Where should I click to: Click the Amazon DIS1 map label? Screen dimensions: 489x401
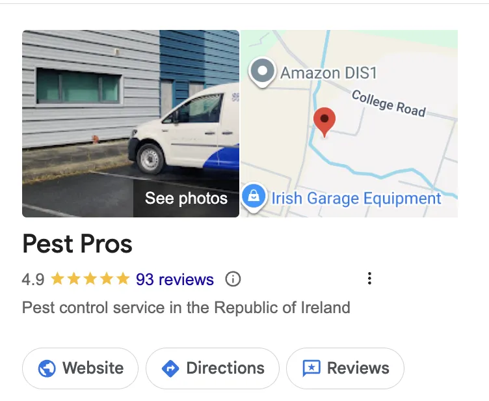click(x=328, y=73)
